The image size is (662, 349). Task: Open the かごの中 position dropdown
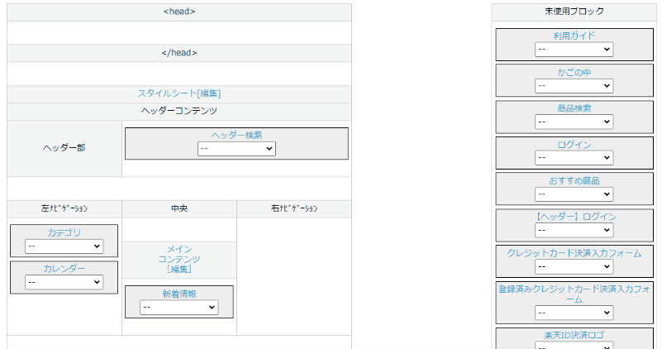[x=574, y=85]
